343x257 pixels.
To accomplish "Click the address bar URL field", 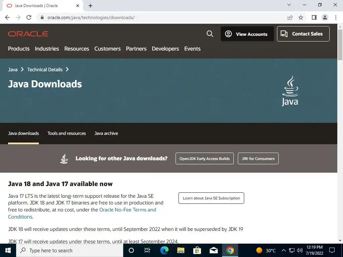I will pos(162,17).
